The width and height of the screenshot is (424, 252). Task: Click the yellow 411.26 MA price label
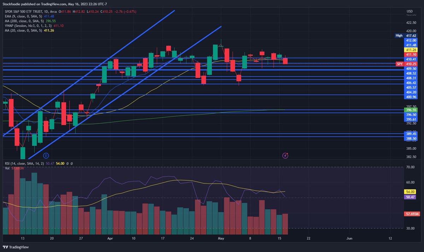(x=411, y=50)
